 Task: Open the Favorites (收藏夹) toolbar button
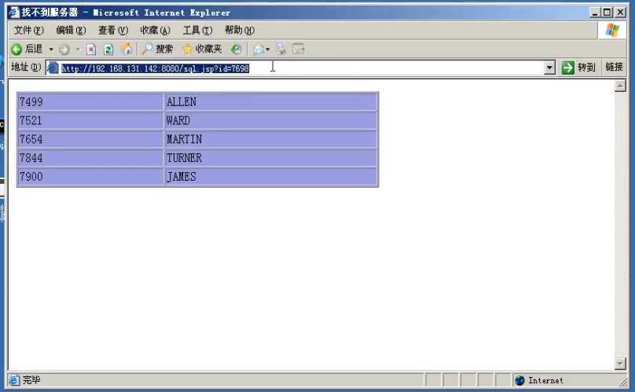pos(202,49)
